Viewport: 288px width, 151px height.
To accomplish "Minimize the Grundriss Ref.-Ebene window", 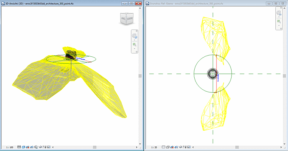I will 269,3.
